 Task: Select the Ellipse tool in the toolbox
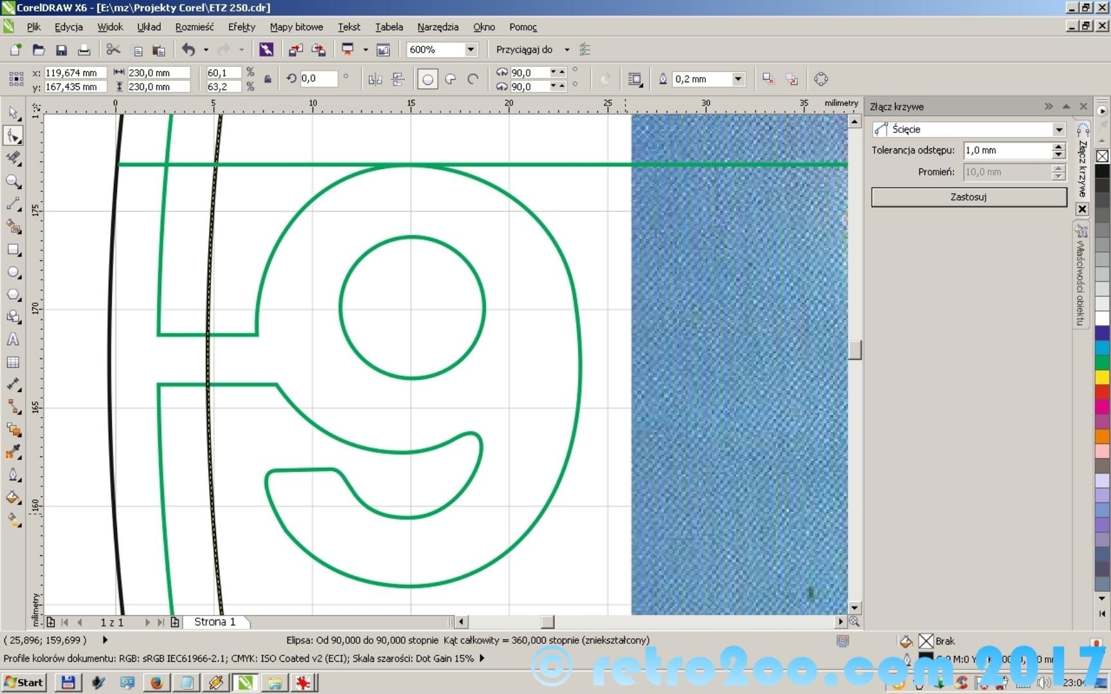pyautogui.click(x=13, y=272)
